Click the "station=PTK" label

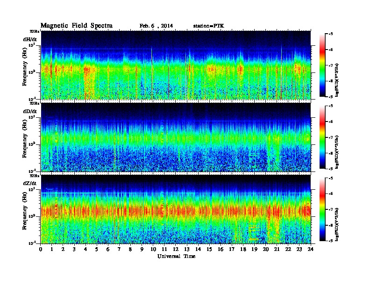(209, 26)
